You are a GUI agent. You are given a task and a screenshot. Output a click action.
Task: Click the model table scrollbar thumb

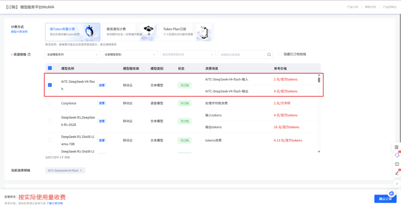(319, 80)
